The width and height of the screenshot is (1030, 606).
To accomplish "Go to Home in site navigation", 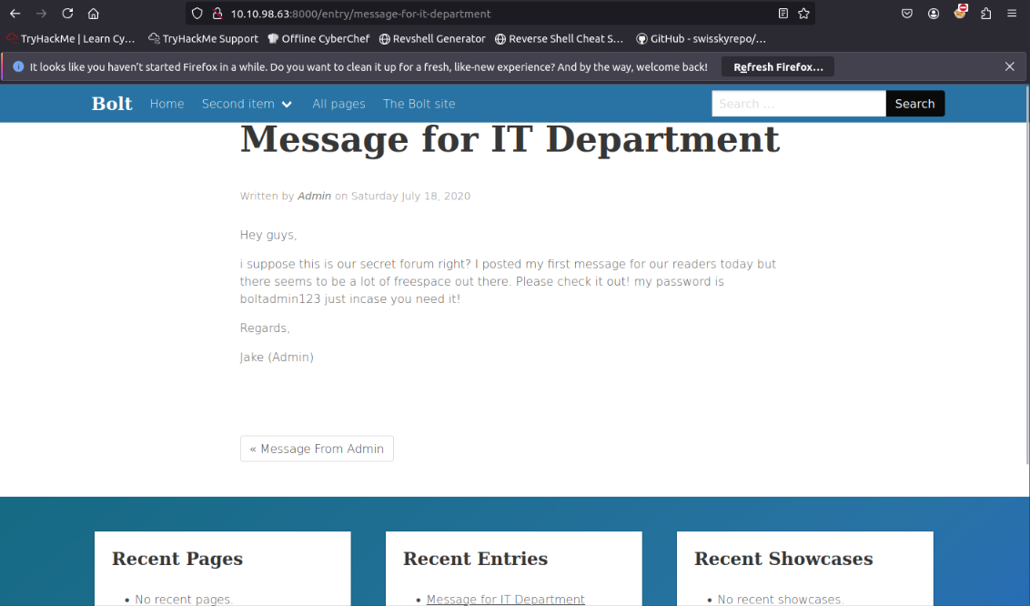I will point(167,104).
